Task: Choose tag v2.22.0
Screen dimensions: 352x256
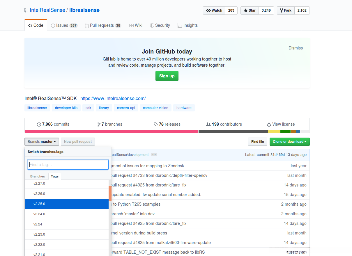Action: pos(67,245)
